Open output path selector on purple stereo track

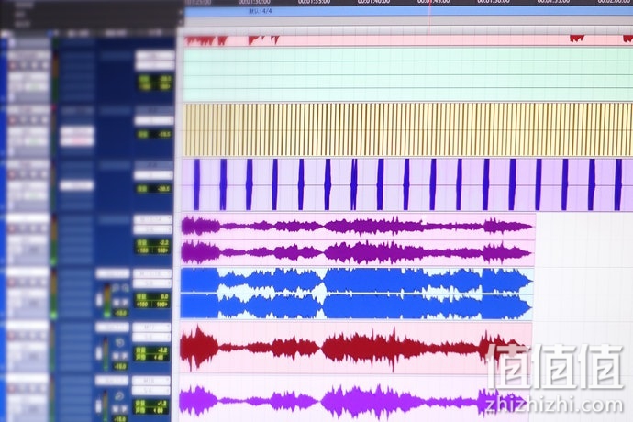[153, 229]
